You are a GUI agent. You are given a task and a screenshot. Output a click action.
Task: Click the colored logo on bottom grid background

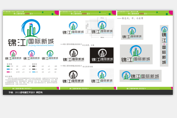pos(102,77)
